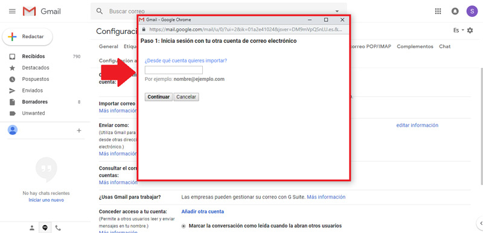The image size is (483, 233).
Task: Click the Pospuestos clock icon
Action: (x=12, y=80)
